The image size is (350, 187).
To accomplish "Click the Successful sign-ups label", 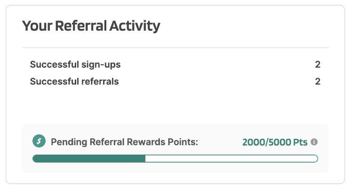I will click(x=75, y=64).
